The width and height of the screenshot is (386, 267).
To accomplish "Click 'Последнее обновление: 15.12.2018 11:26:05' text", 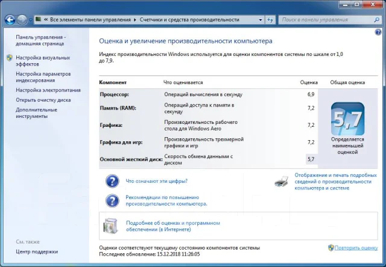I will coord(150,254).
